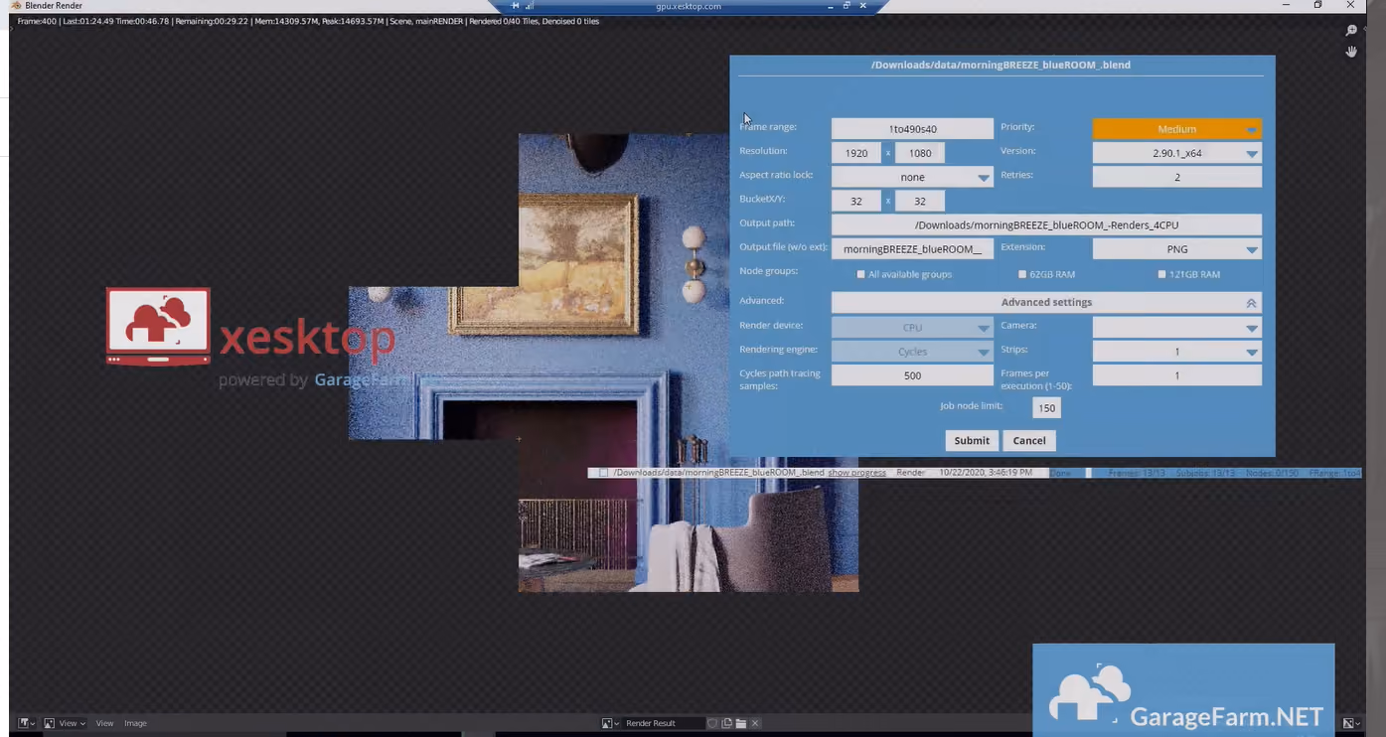The height and width of the screenshot is (737, 1386).
Task: Click the render status line showing Frame:400
Action: 308,21
